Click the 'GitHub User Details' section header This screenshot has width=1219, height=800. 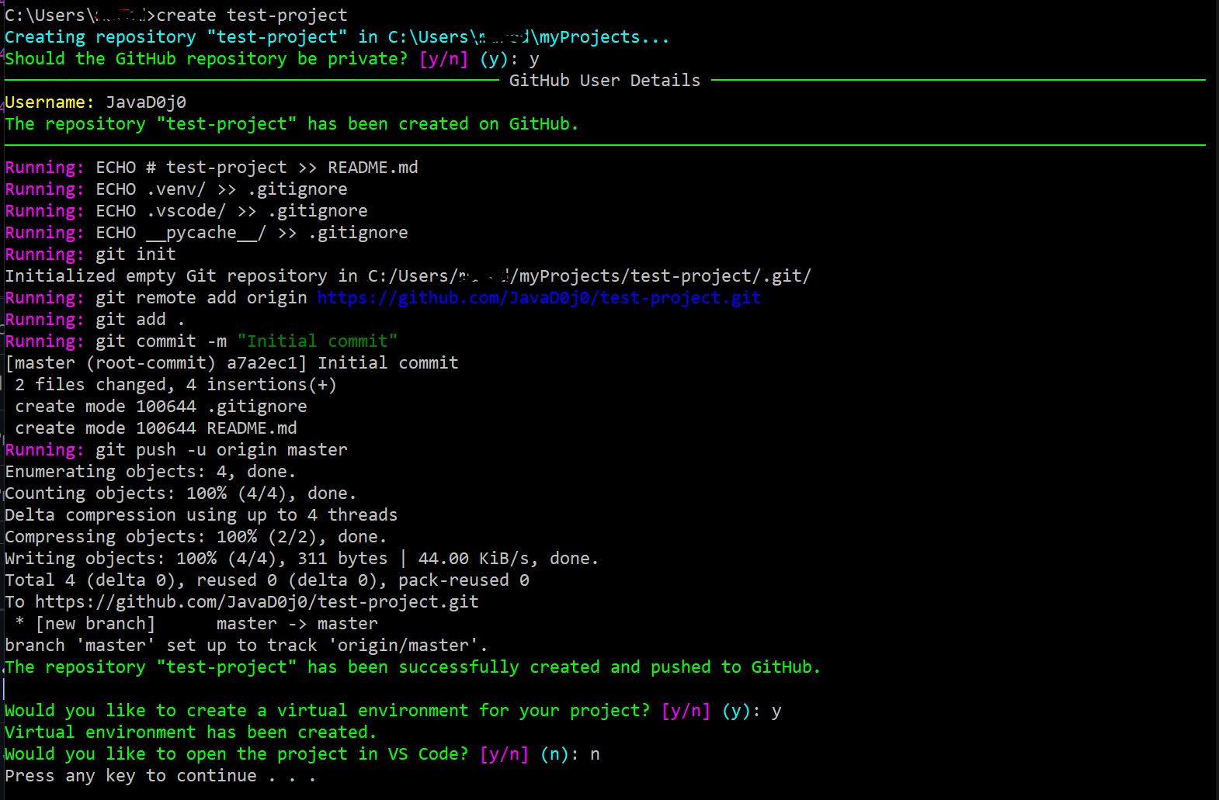click(604, 81)
